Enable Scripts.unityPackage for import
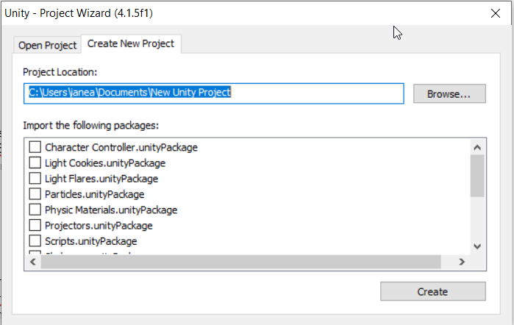514x325 pixels. pyautogui.click(x=35, y=241)
